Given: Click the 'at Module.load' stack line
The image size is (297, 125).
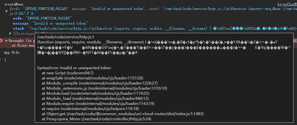Looking at the screenshot, I should (96, 93).
